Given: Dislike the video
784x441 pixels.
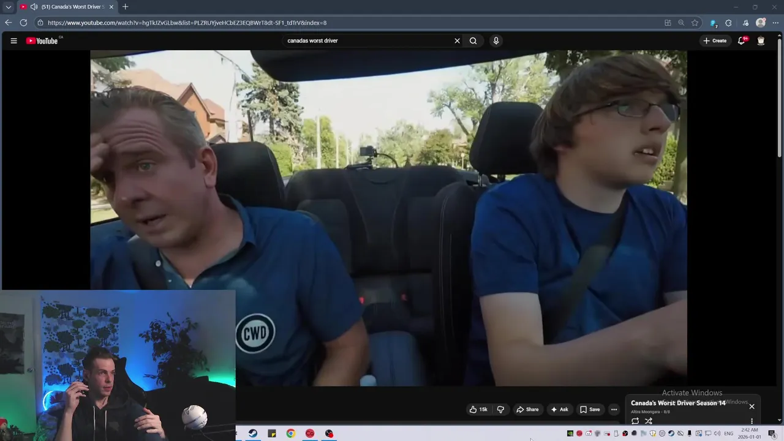Looking at the screenshot, I should [500, 409].
